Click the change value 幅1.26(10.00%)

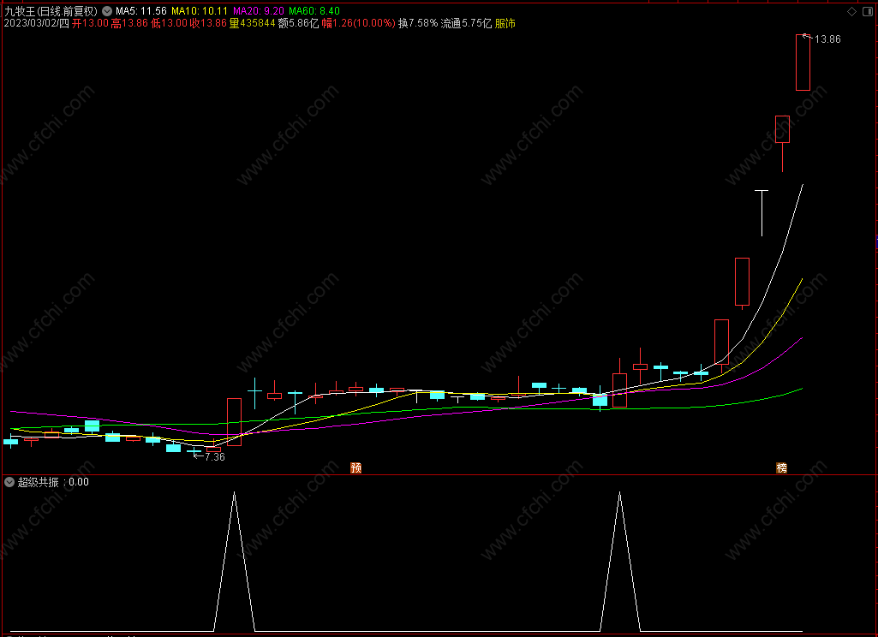(358, 23)
